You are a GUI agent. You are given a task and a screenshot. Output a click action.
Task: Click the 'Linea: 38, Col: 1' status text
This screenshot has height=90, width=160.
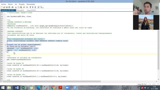pyautogui.click(x=142, y=84)
